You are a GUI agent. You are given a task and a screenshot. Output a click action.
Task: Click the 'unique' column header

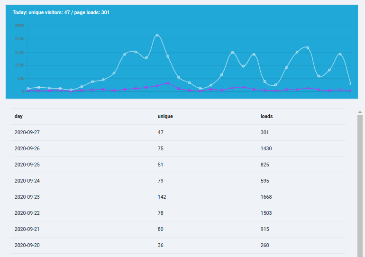pyautogui.click(x=165, y=116)
